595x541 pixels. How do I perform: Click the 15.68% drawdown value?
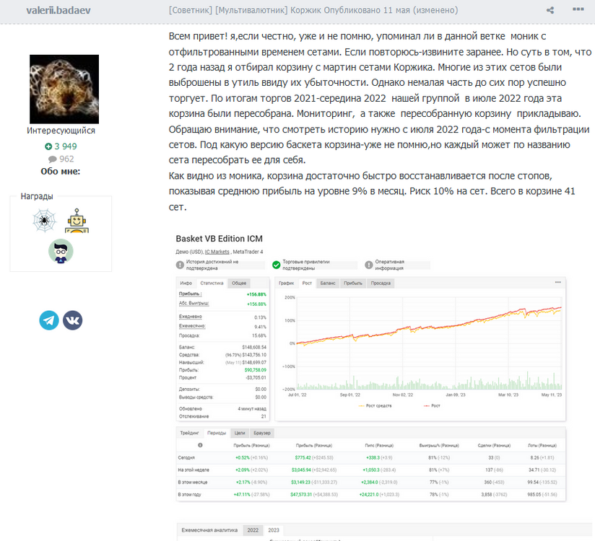pos(259,336)
